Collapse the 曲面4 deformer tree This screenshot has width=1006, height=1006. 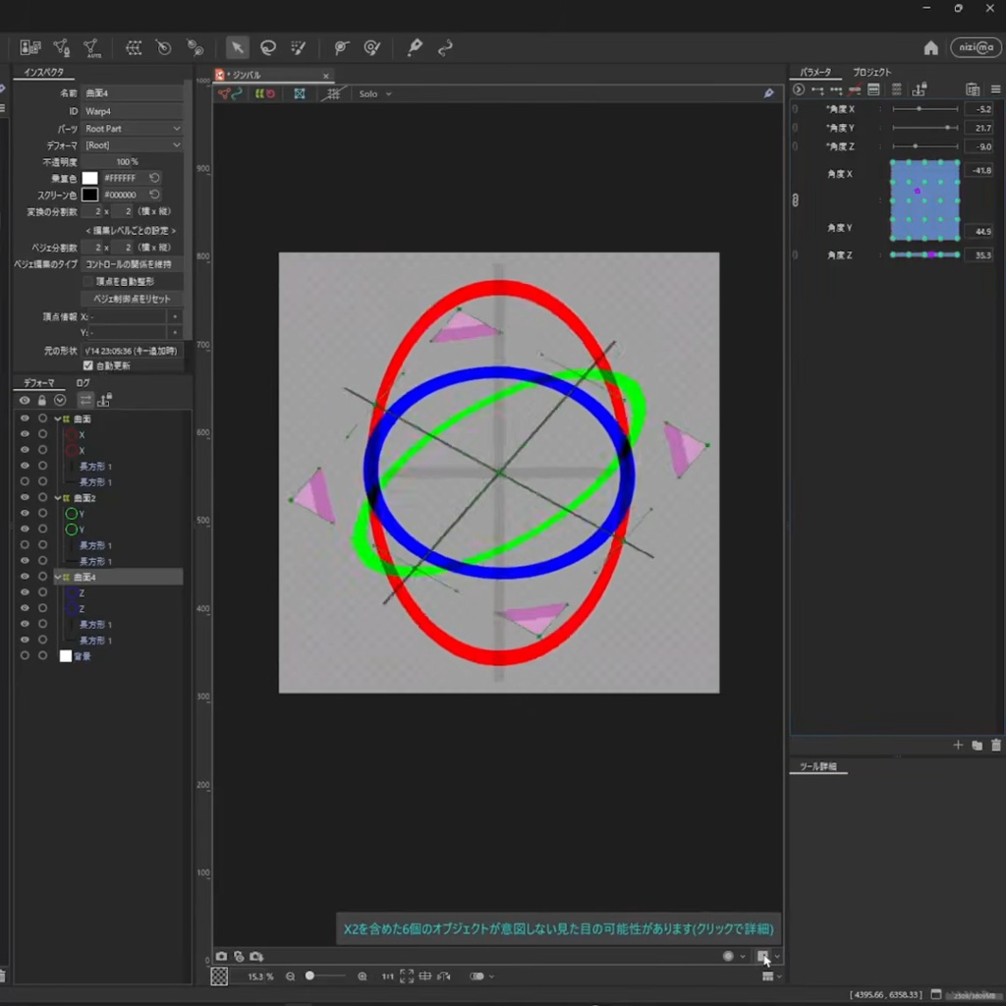[58, 578]
